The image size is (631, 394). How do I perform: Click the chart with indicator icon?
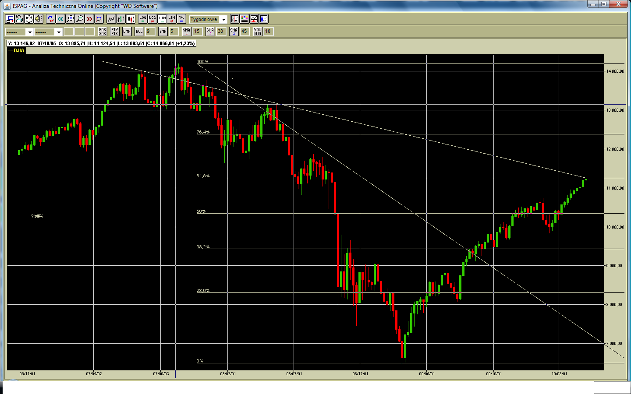(235, 19)
